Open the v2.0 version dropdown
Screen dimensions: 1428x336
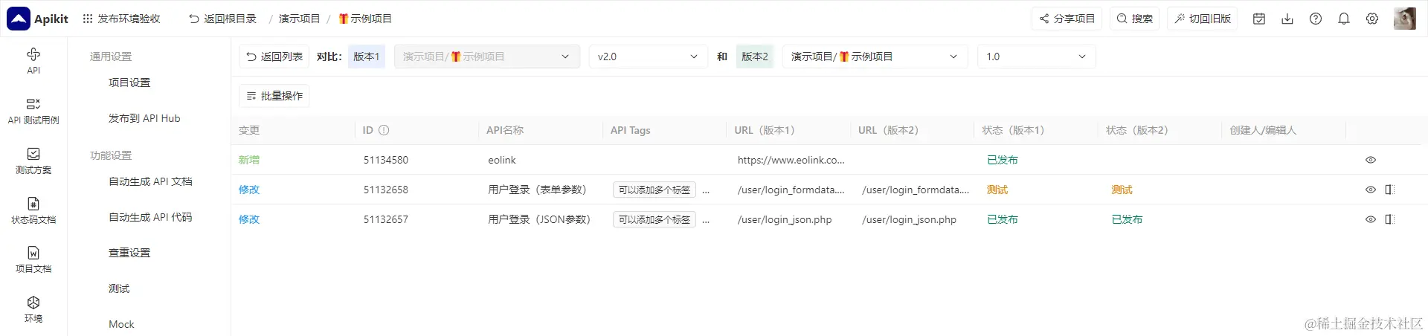point(648,56)
